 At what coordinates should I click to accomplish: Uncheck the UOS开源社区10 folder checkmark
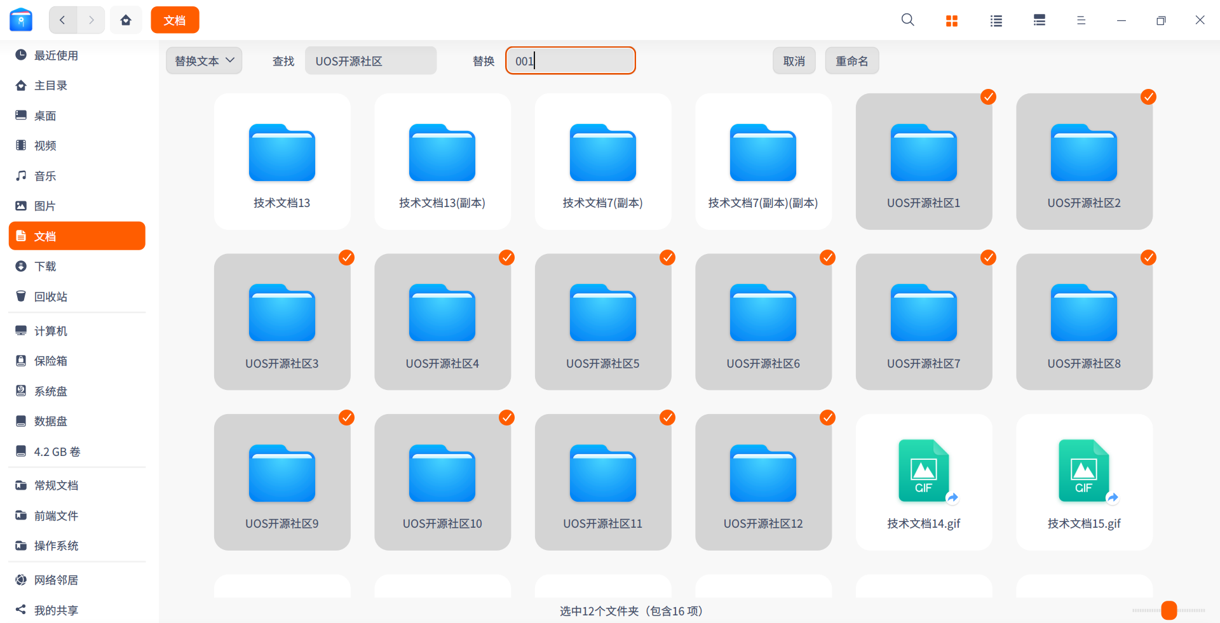click(x=506, y=417)
